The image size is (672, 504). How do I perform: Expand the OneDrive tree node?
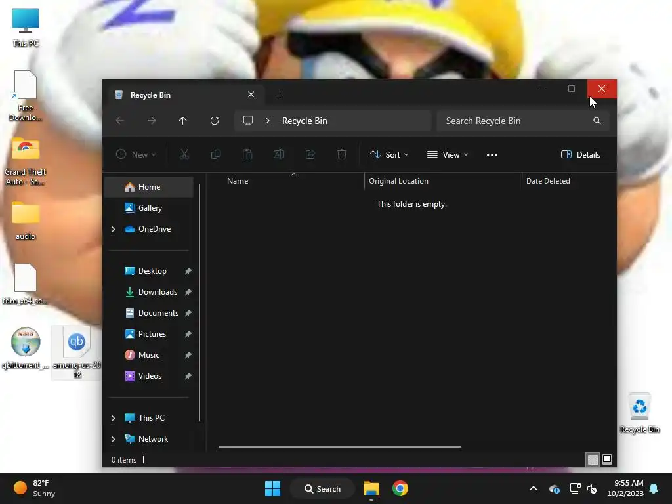(113, 229)
